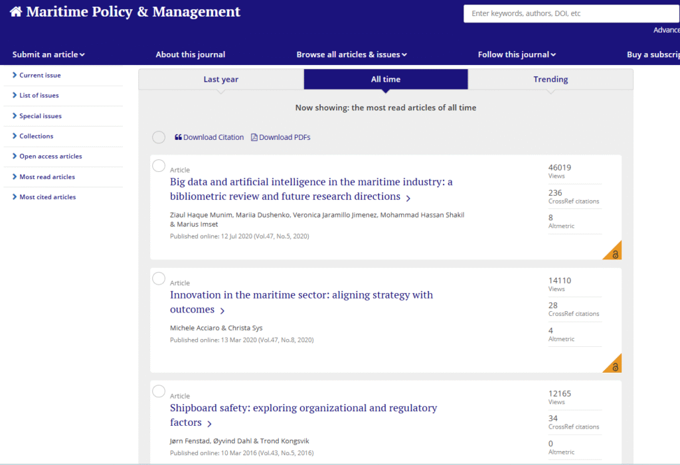Open the Collections sidebar link

pos(37,136)
